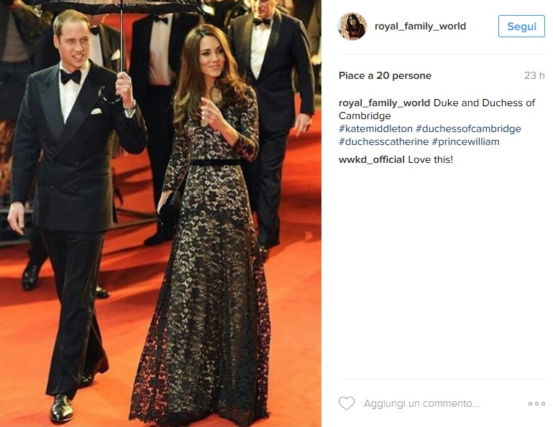Click royal_family_world name in caption

tap(384, 103)
